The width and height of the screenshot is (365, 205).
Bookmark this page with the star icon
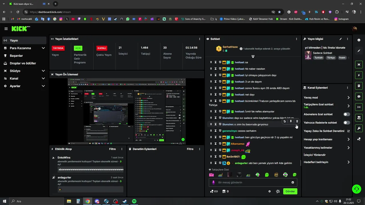tap(279, 12)
